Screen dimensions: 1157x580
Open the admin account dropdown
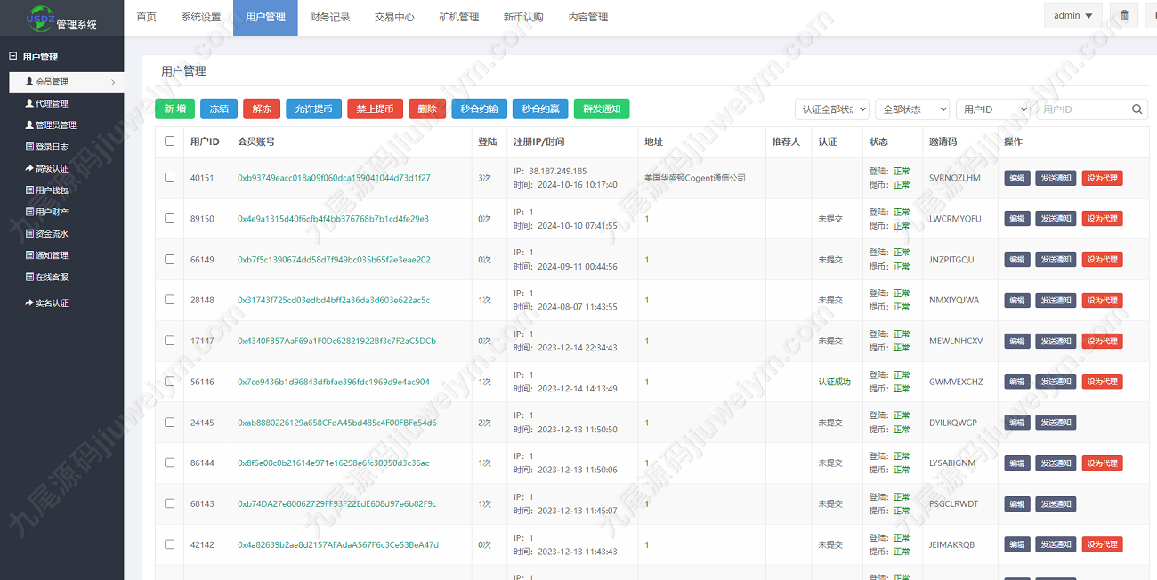click(1072, 15)
